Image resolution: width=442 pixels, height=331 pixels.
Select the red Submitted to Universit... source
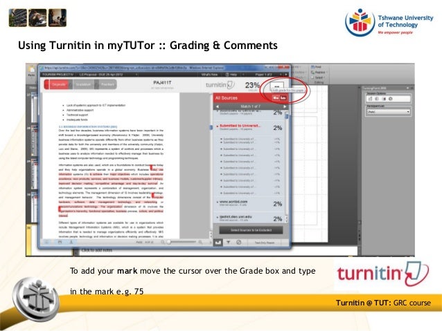pyautogui.click(x=240, y=127)
